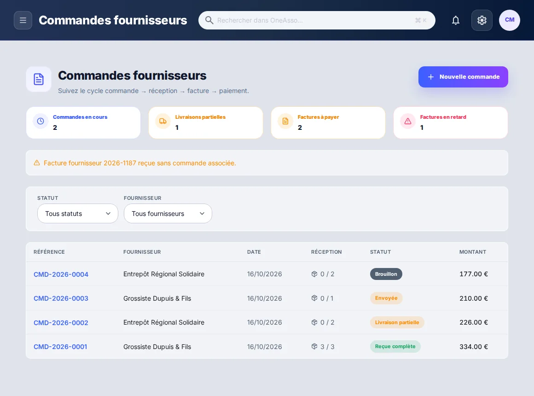This screenshot has height=396, width=534.
Task: Click the Livraison partielle status badge
Action: click(397, 322)
